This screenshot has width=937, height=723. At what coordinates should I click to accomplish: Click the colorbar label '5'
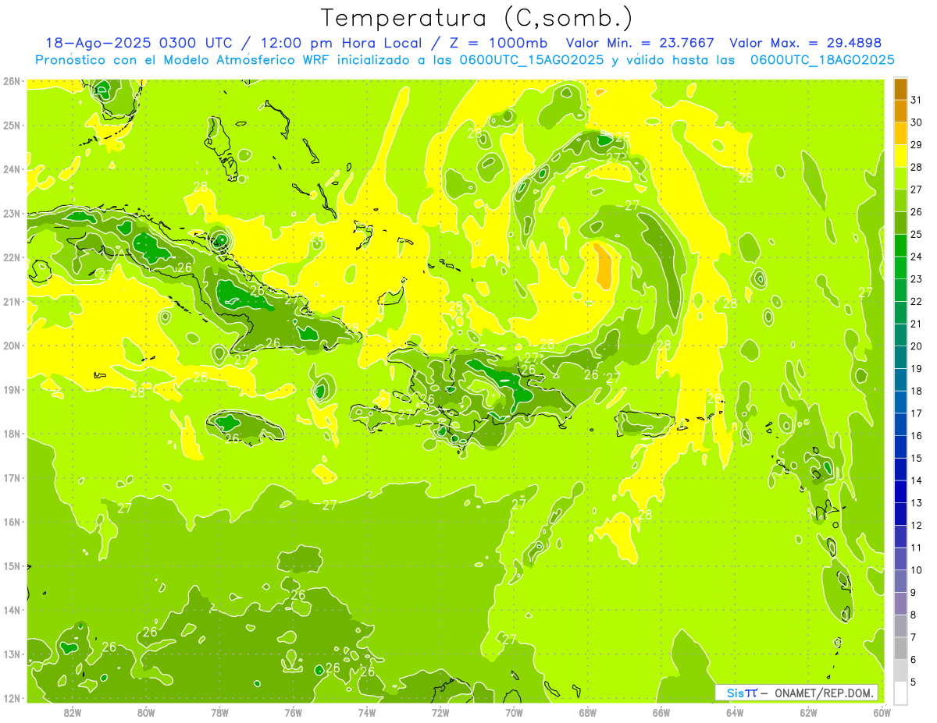coord(914,682)
